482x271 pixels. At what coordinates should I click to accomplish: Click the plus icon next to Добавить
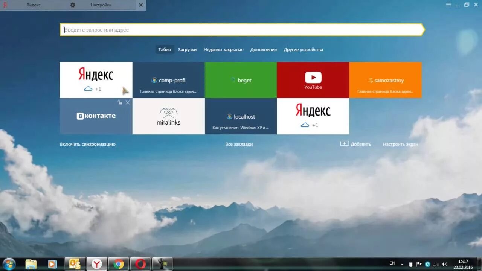[345, 143]
